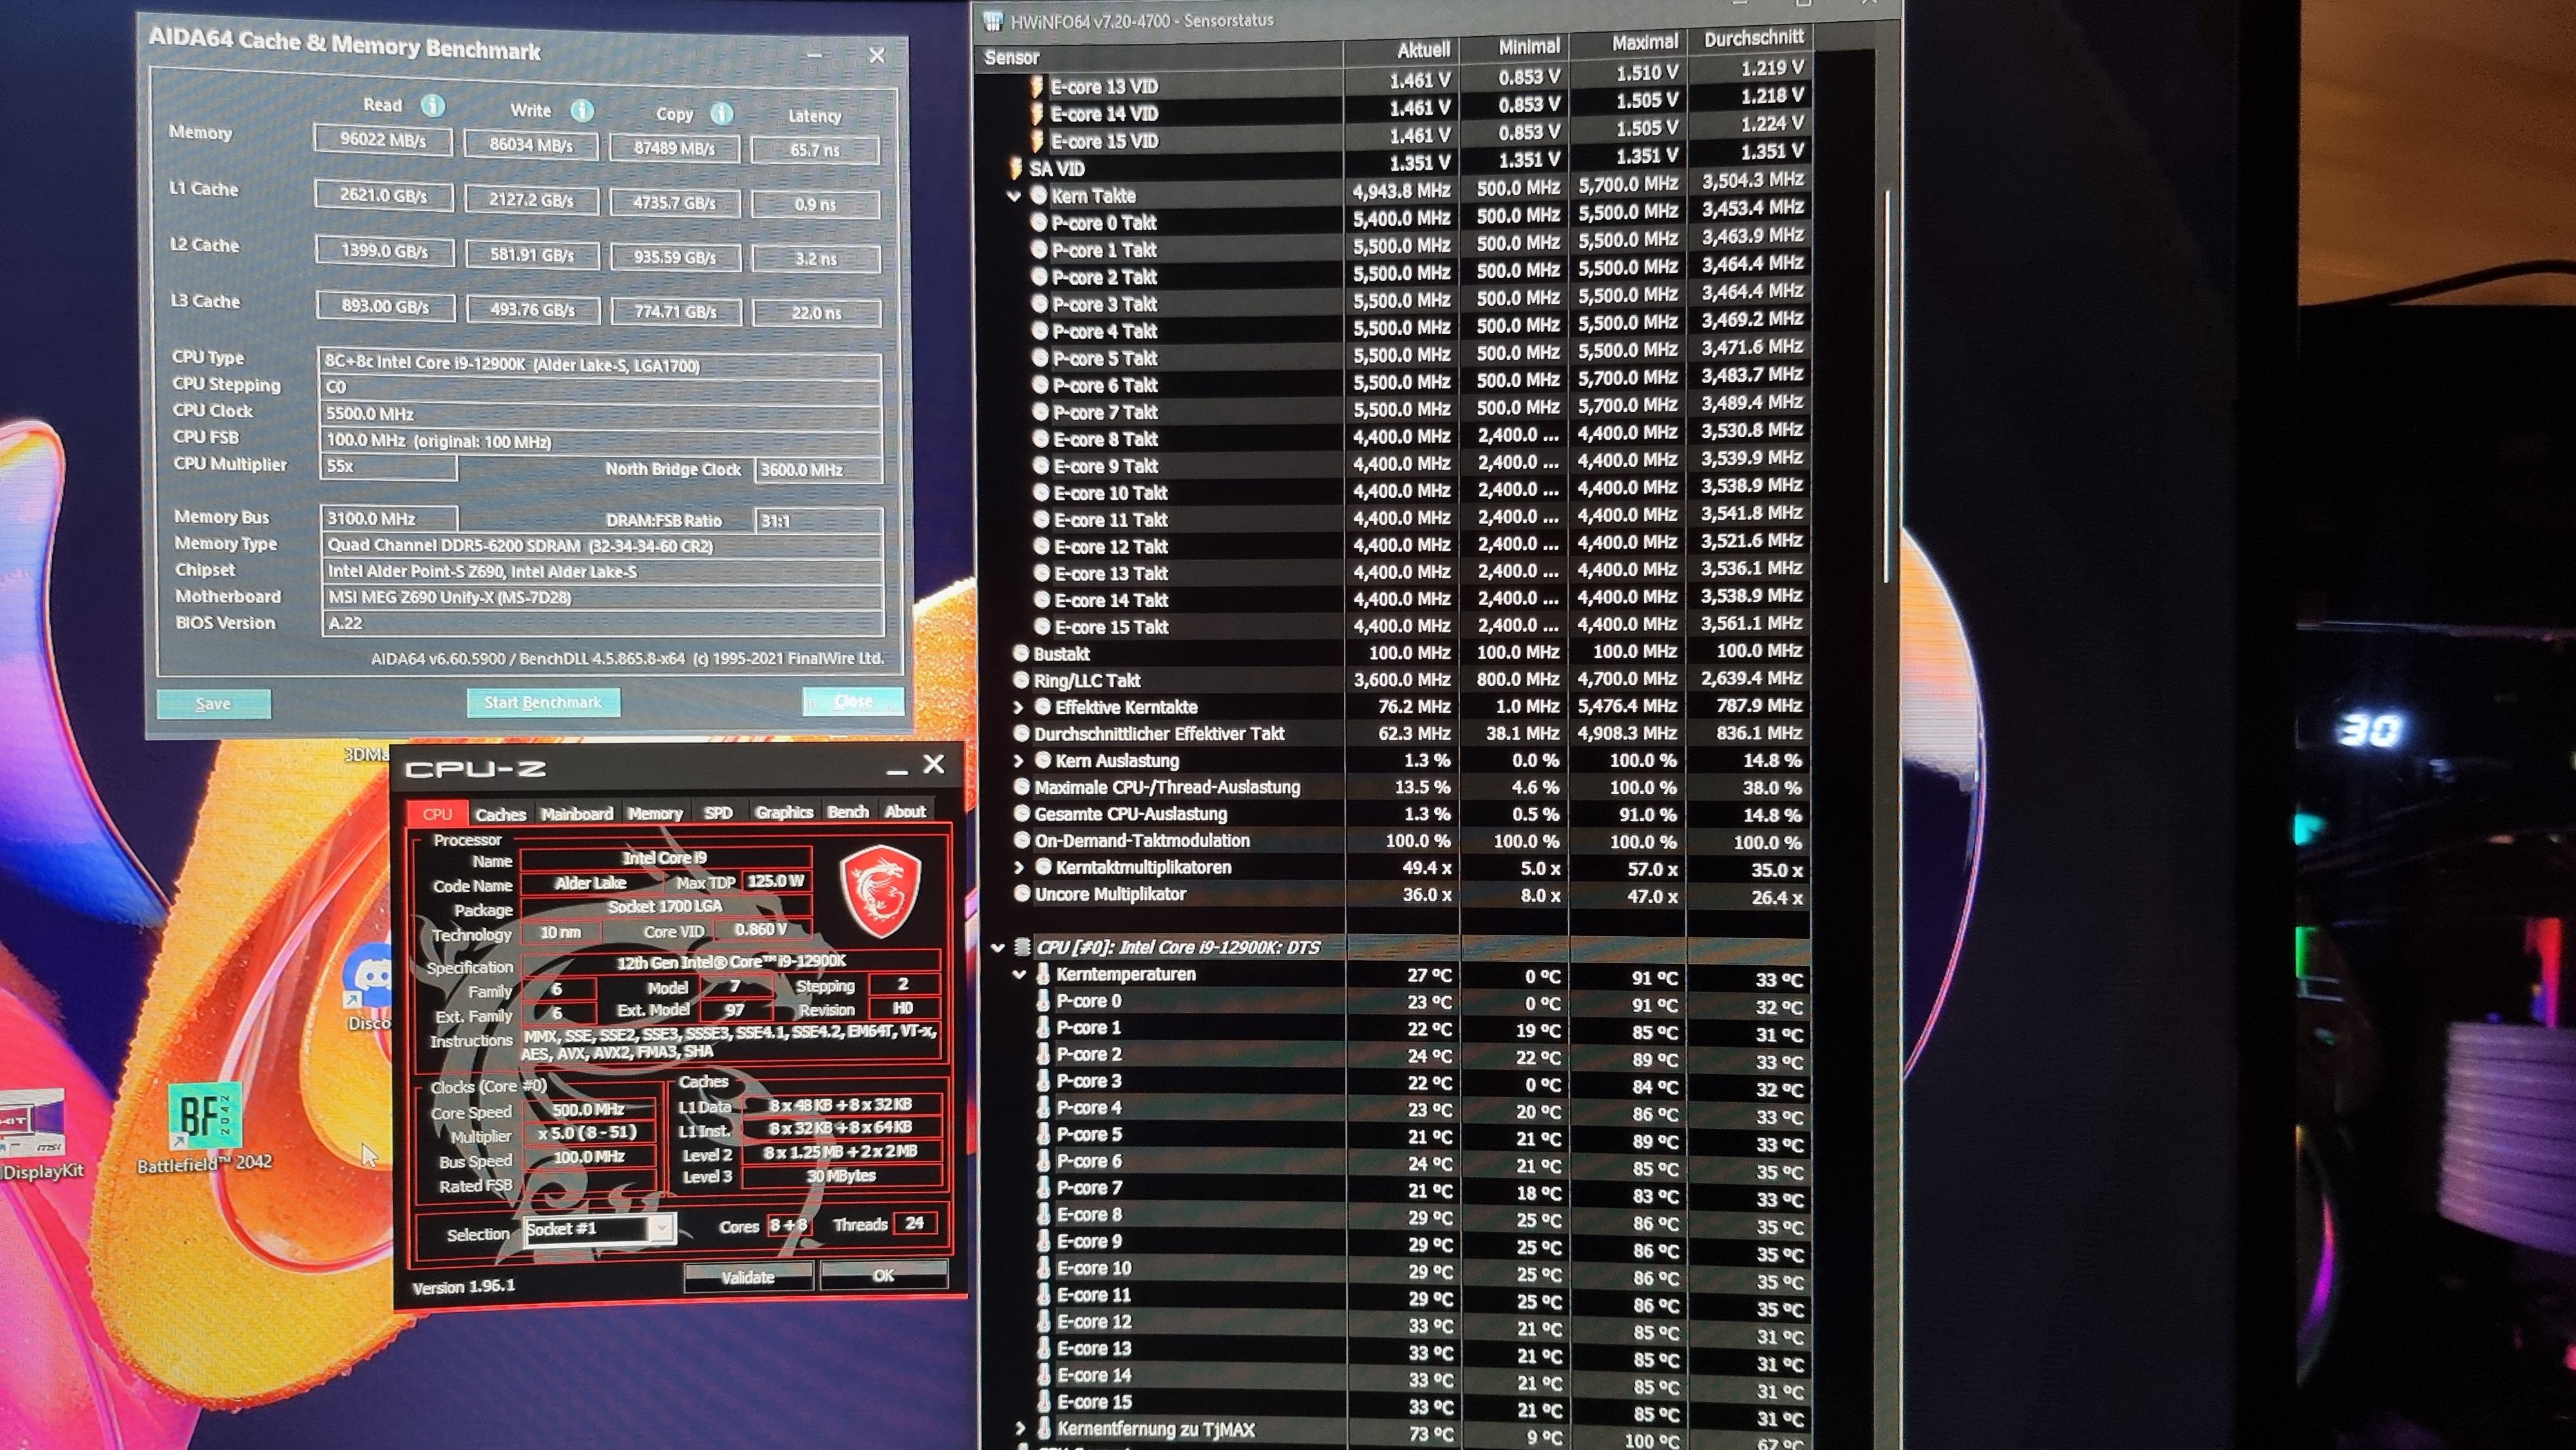Expand the Kerntaktmultiplikatoren group
The image size is (2576, 1450).
click(1019, 868)
